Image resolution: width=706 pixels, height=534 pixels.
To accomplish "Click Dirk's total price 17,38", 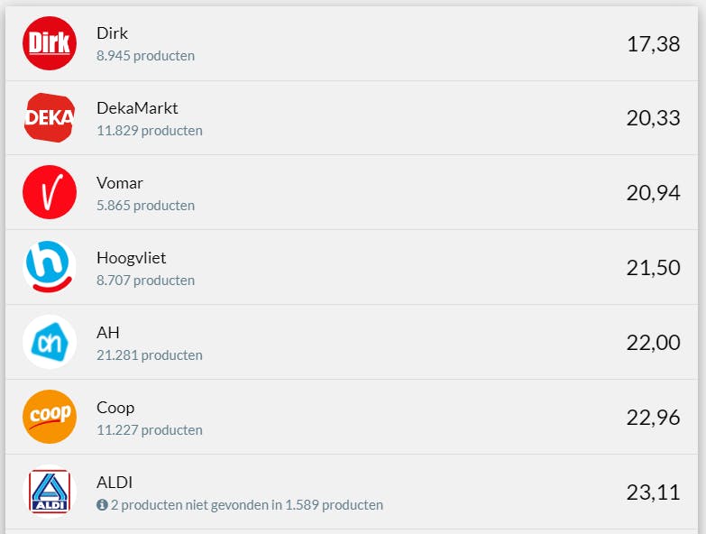I will (653, 43).
